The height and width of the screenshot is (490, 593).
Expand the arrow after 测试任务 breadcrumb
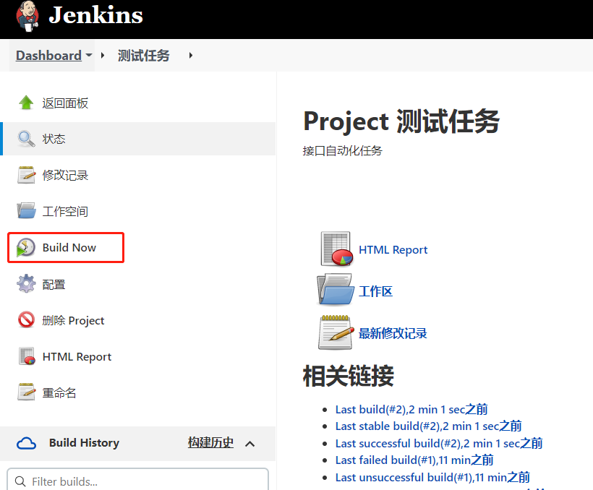pos(191,56)
